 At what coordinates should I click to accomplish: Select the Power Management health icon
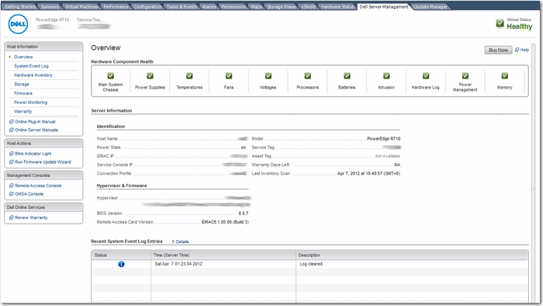tap(465, 76)
